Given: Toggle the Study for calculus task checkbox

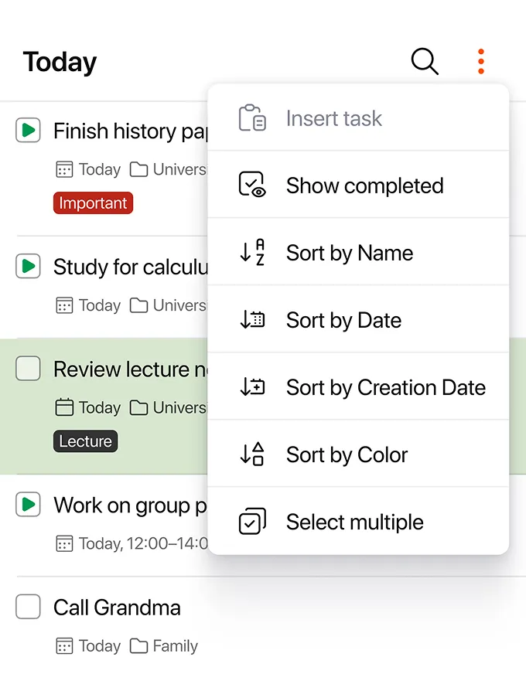Looking at the screenshot, I should tap(29, 267).
